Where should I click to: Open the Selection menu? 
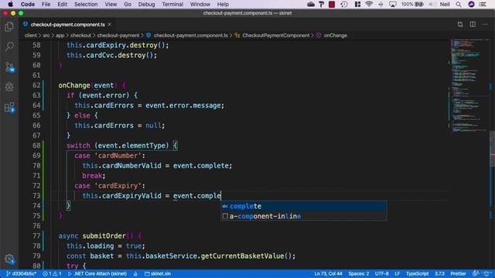pos(86,4)
